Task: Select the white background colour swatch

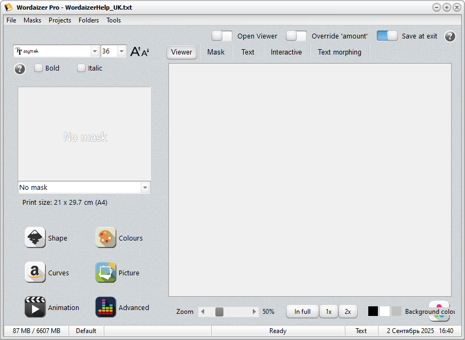Action: (385, 311)
